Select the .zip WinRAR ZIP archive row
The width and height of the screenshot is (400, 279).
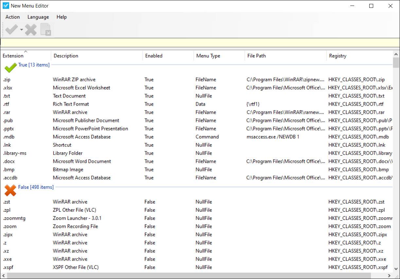[x=98, y=79]
